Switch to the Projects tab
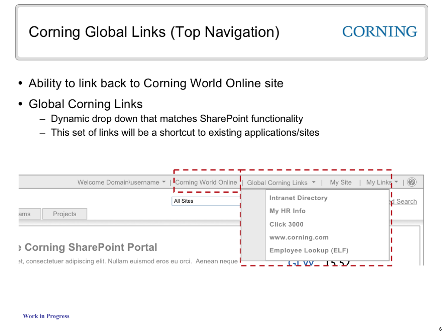The image size is (443, 332). coord(65,214)
